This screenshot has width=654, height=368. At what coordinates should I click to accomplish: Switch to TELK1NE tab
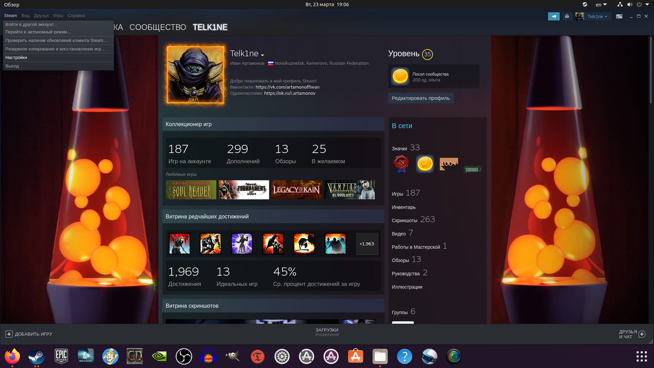pos(210,27)
